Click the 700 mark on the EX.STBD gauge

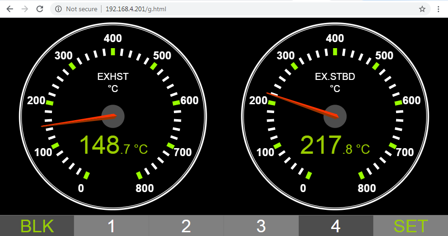405,152
